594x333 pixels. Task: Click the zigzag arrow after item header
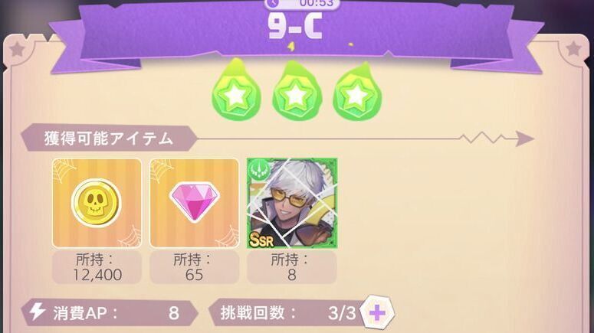click(497, 139)
